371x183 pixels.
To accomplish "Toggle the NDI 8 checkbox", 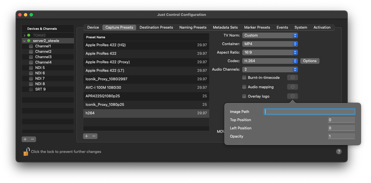I will tap(31, 84).
